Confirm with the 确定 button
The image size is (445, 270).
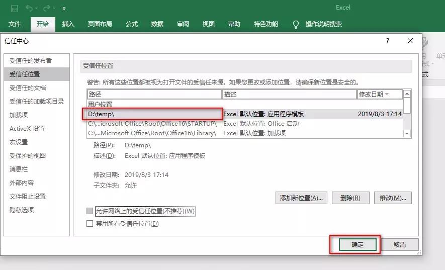[x=358, y=245]
